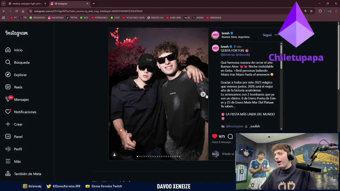Image resolution: width=340 pixels, height=191 pixels.
Task: Open the TW bookmark
Action: pos(23,18)
